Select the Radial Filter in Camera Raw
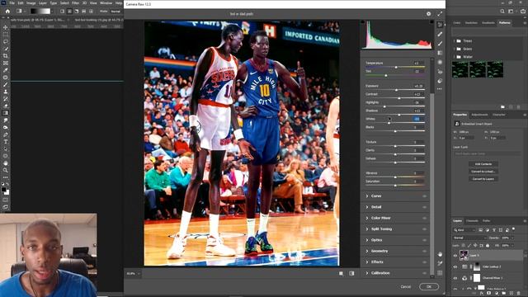The image size is (528, 297). pyautogui.click(x=440, y=63)
